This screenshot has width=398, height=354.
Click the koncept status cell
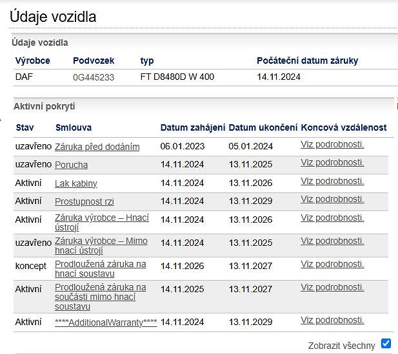(31, 266)
